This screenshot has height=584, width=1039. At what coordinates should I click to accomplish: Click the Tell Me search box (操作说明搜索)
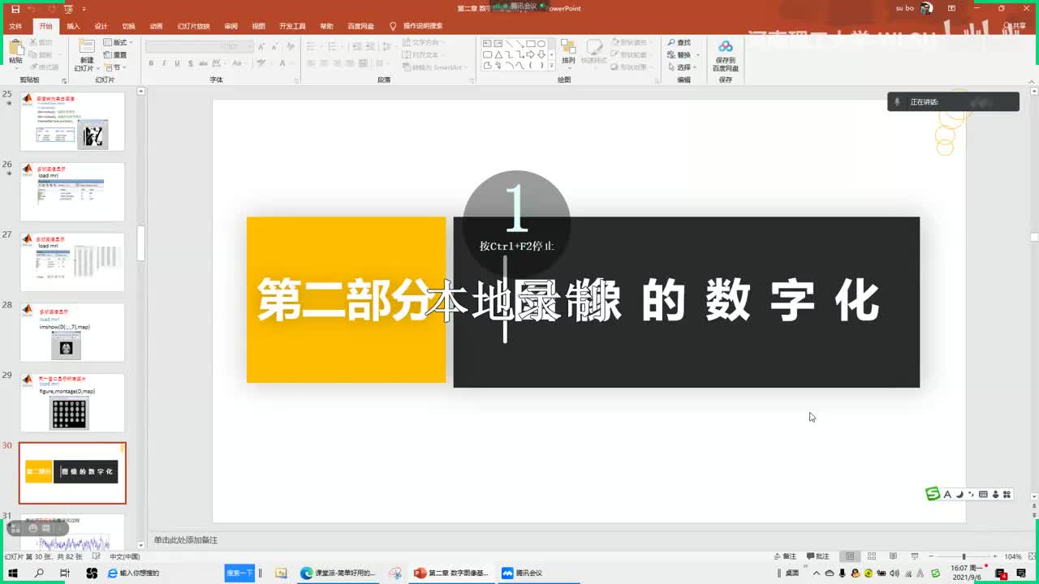click(416, 26)
